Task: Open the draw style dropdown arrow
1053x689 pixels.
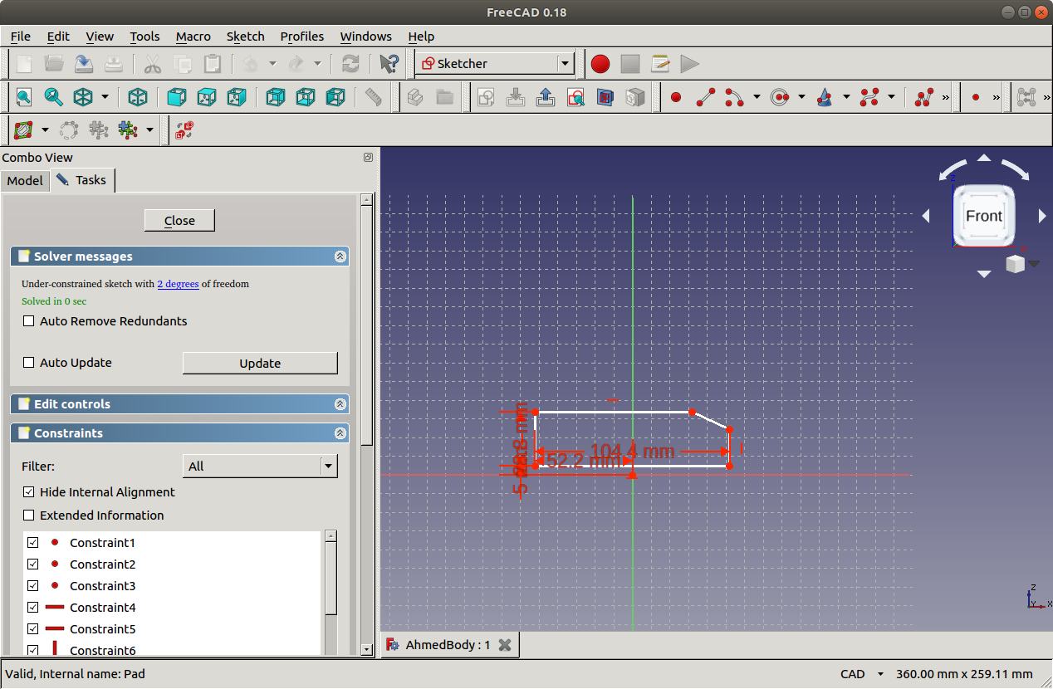Action: pos(105,97)
